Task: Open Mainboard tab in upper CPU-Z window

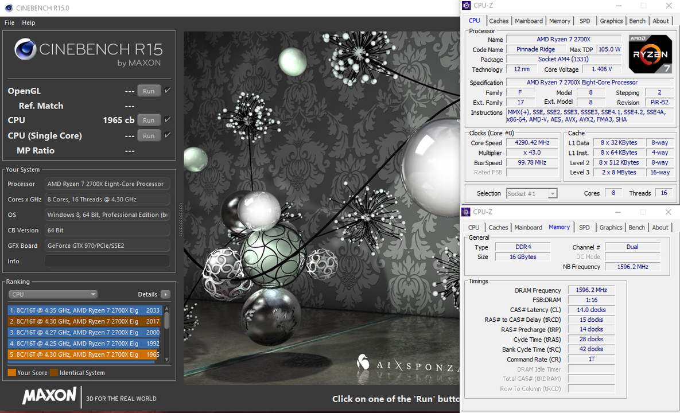Action: pyautogui.click(x=529, y=21)
